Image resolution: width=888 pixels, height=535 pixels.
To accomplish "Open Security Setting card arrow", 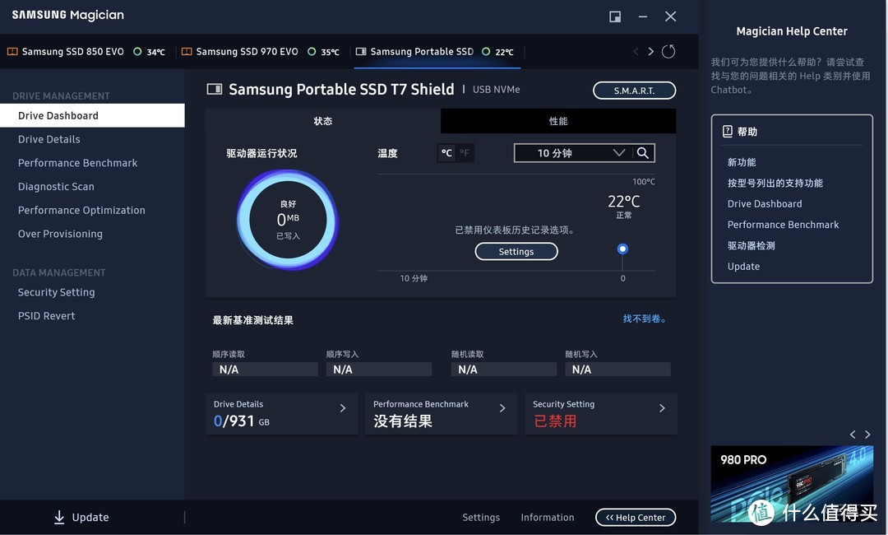I will 662,408.
